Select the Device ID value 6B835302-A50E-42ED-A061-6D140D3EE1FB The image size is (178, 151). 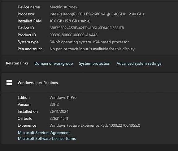pos(87,28)
